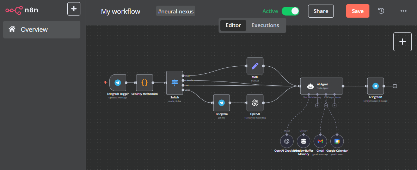
Task: Click the plus under AI Agent Memory
Action: coord(317,105)
